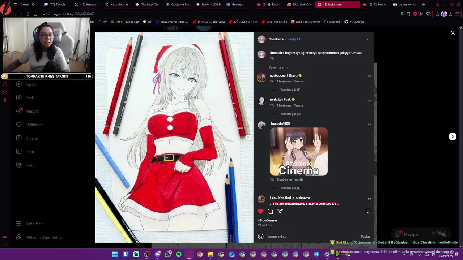Expand replies under nurtopcuart's comment
Screen dimensions: 463x260
point(290,90)
